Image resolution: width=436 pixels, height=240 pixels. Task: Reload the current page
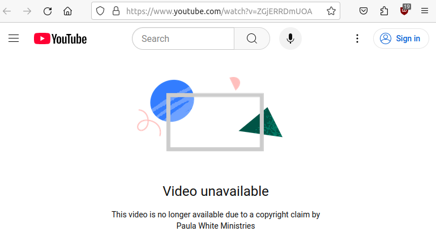[x=48, y=11]
